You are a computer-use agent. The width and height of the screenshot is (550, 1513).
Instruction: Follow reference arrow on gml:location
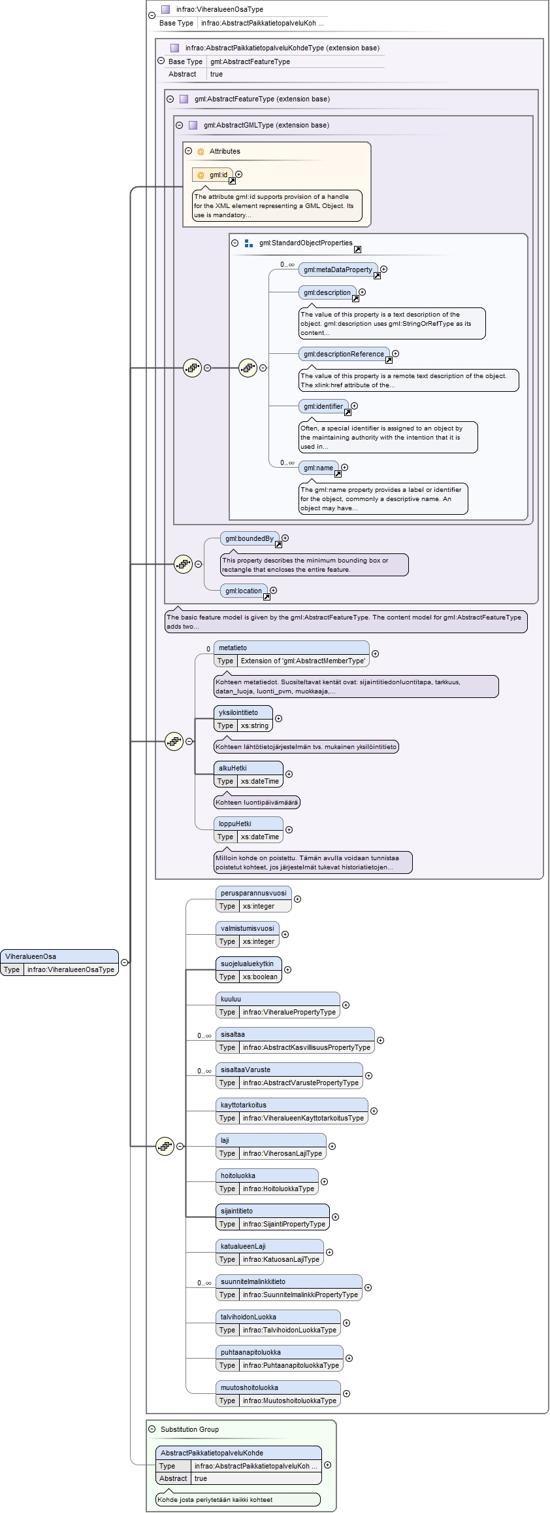point(267,597)
